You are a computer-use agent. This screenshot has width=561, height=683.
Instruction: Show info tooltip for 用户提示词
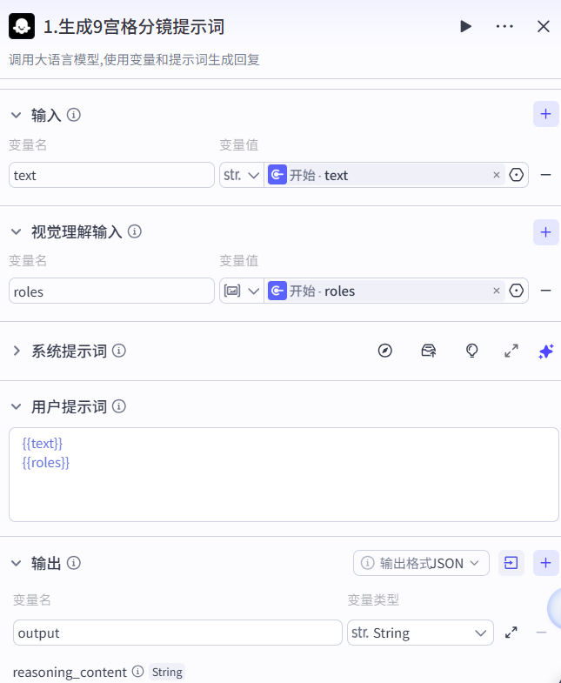pos(119,406)
